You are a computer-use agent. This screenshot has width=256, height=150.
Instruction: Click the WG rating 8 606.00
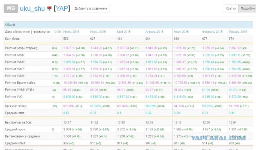(x=69, y=97)
